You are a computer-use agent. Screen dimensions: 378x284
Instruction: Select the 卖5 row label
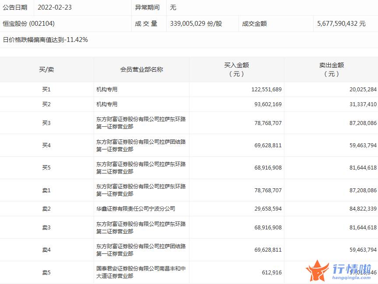(x=46, y=273)
